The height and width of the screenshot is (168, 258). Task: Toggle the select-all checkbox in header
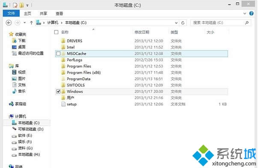56,32
